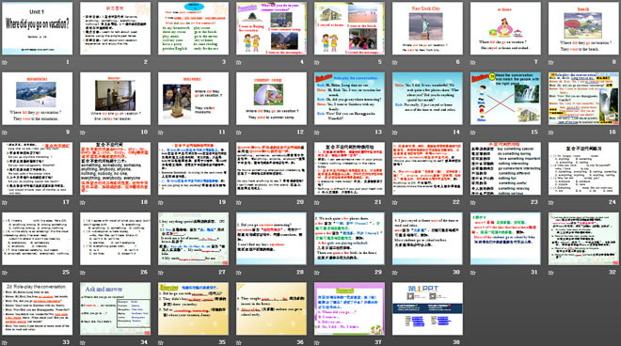Select the Unit 1 title slide thumbnail

click(38, 28)
